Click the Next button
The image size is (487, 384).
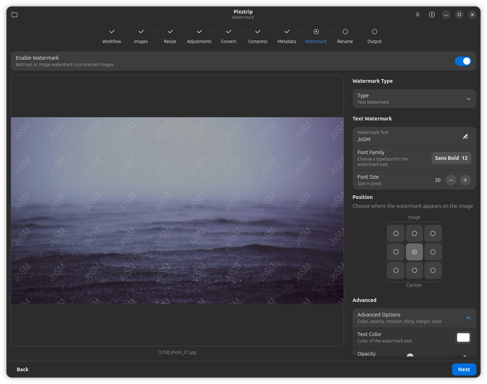(x=464, y=369)
